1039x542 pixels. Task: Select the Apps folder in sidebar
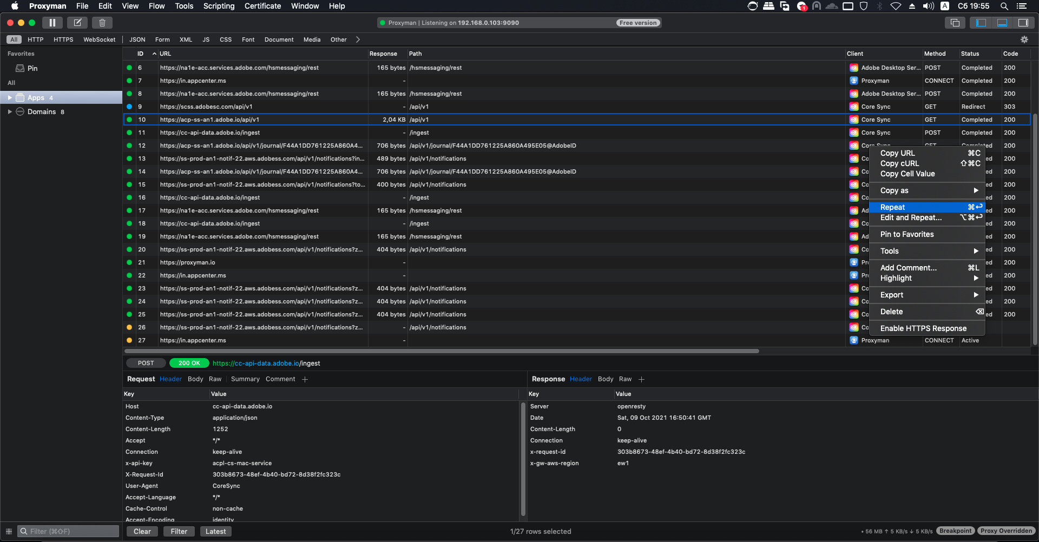[61, 97]
